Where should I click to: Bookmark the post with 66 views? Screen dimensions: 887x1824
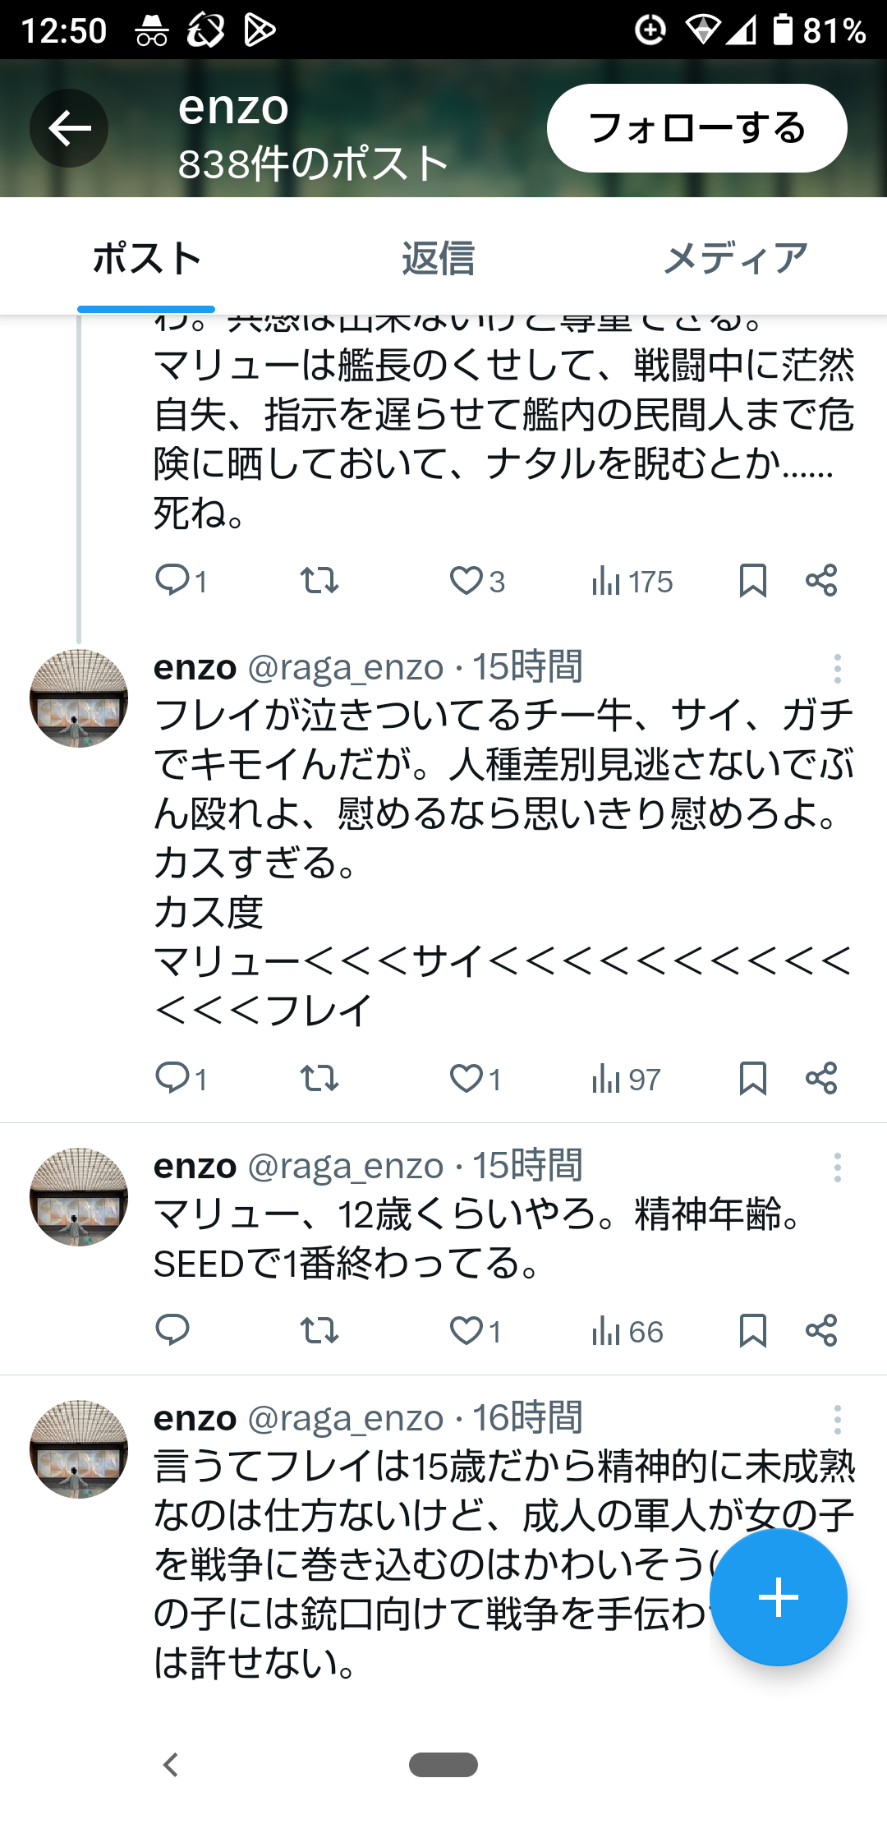pos(752,1330)
